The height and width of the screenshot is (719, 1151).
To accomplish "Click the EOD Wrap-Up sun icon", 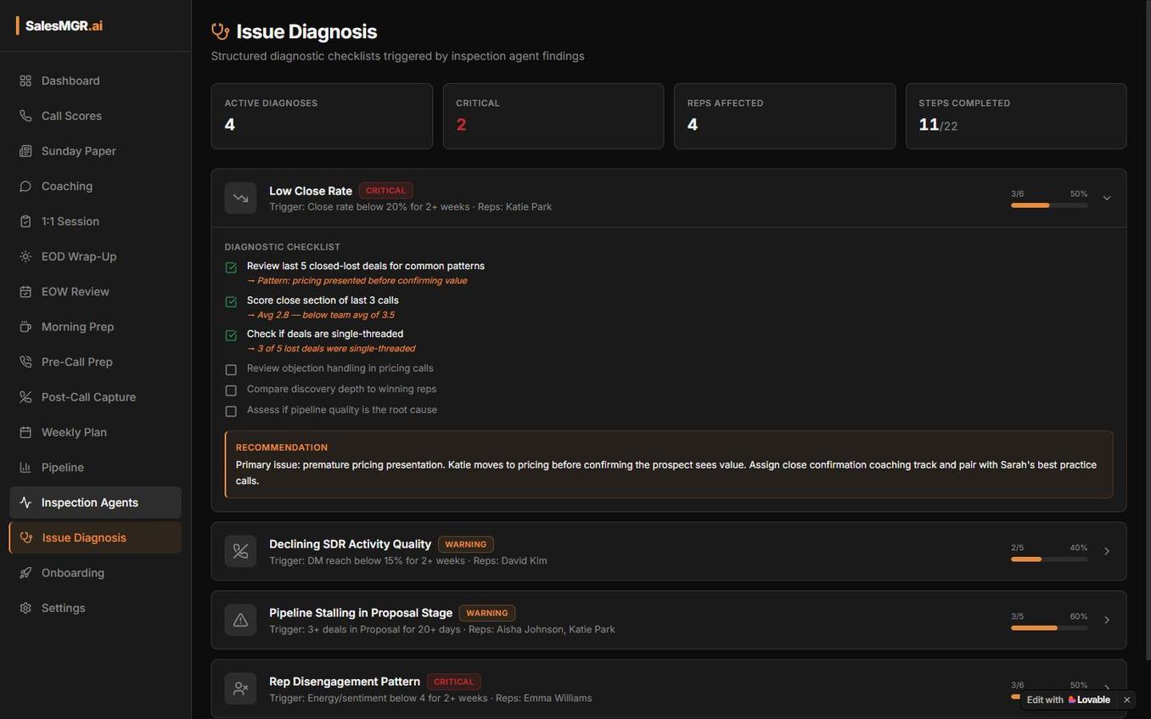I will point(25,256).
